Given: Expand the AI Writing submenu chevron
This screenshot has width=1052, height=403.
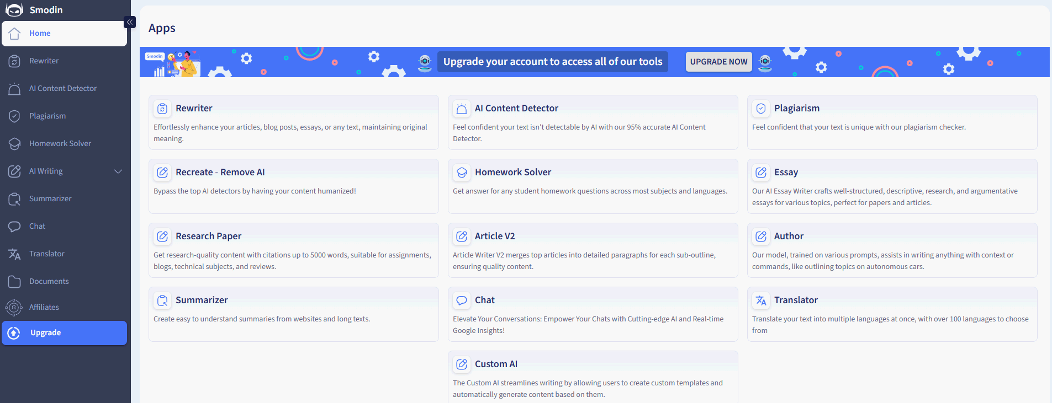Looking at the screenshot, I should [118, 171].
